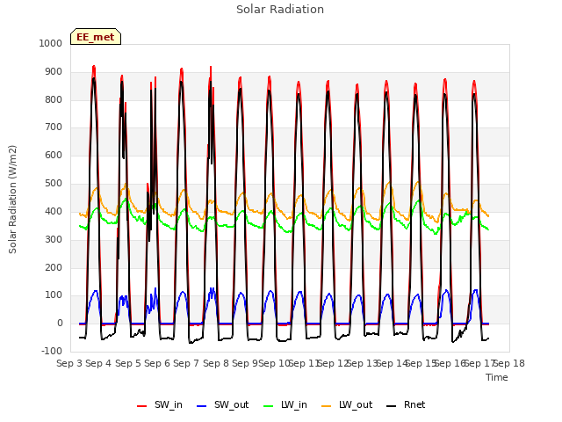This screenshot has width=562, height=422.
Task: Click the Solar Radiation chart title
Action: click(x=280, y=10)
